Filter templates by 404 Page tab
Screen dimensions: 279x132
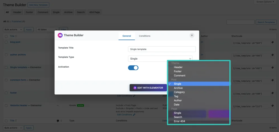pos(95,12)
